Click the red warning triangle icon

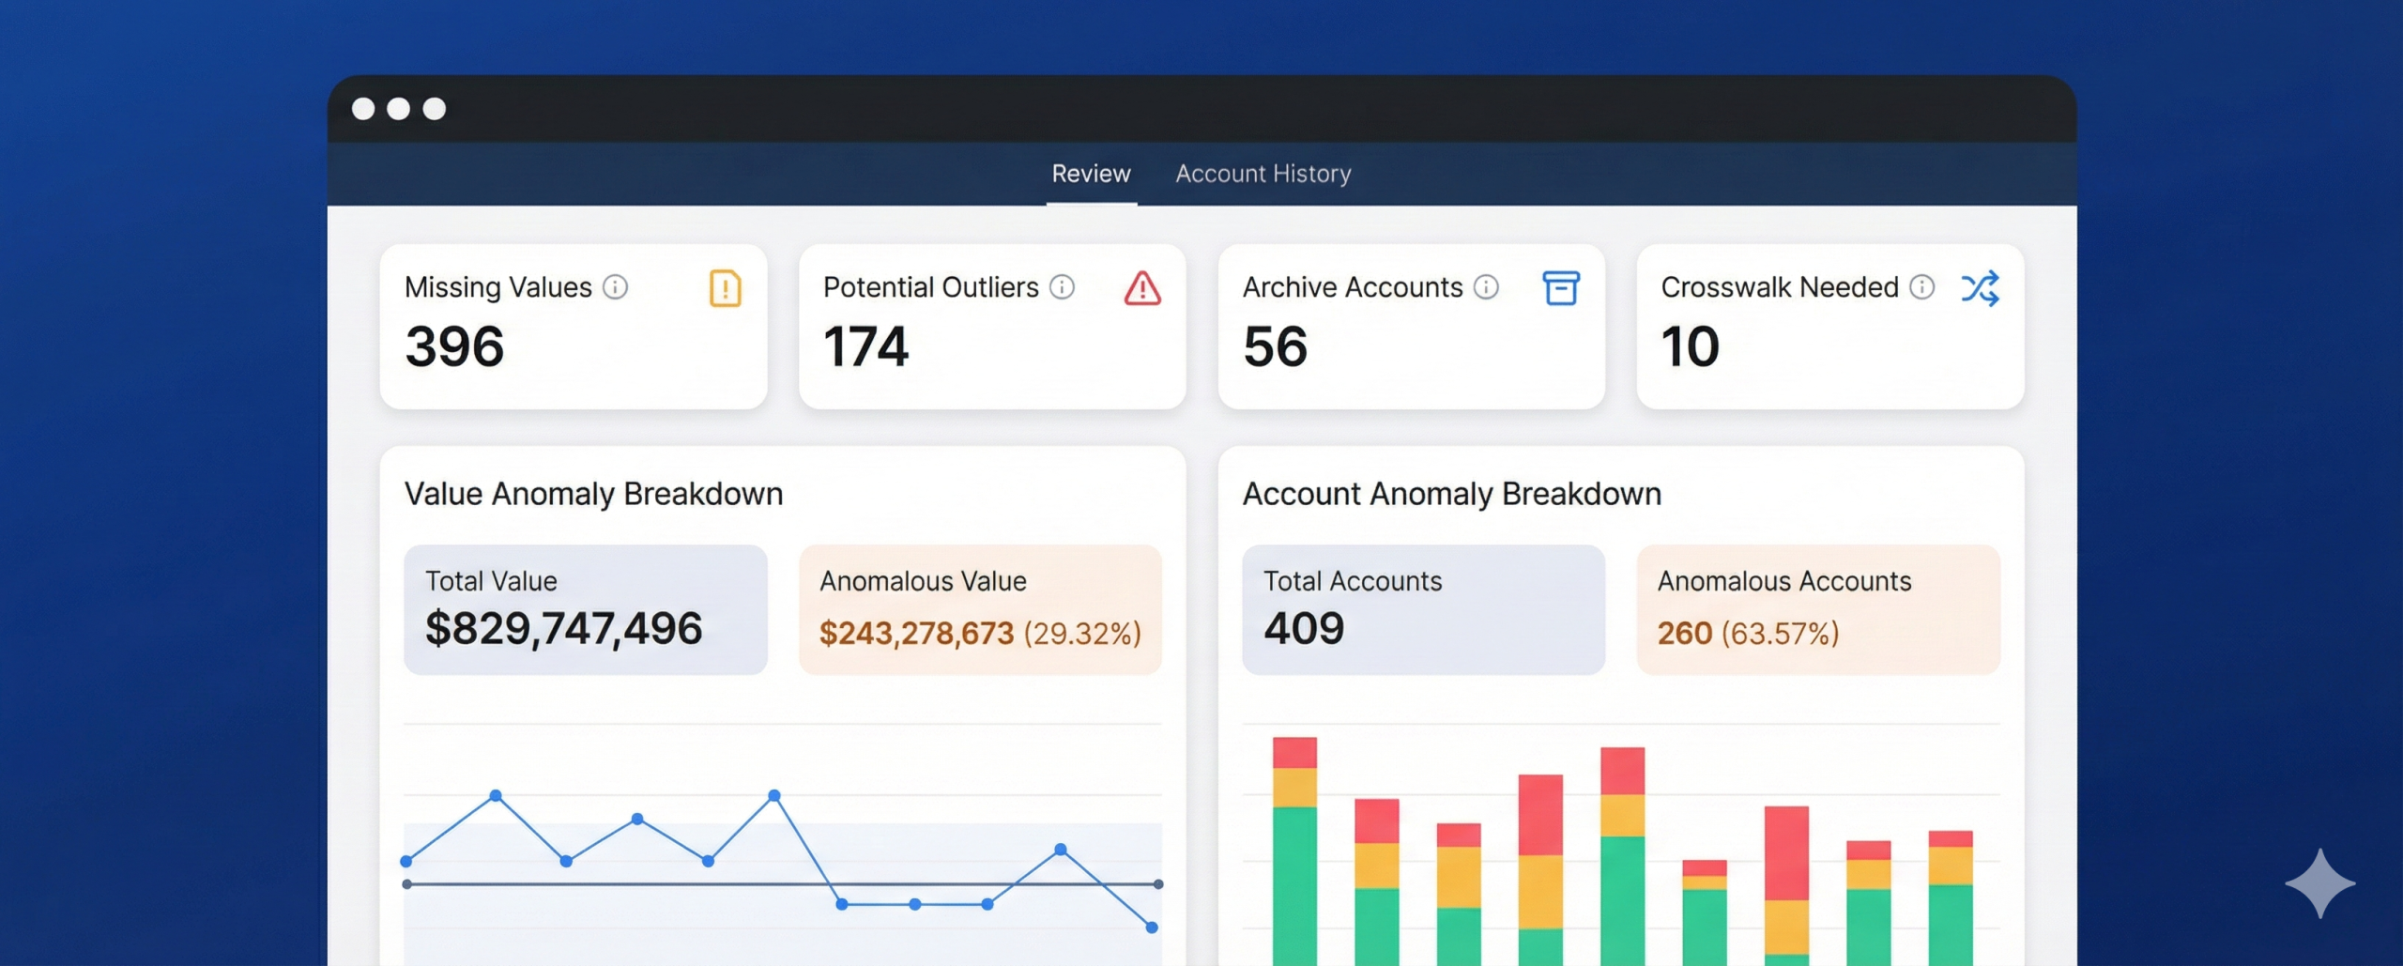1142,288
